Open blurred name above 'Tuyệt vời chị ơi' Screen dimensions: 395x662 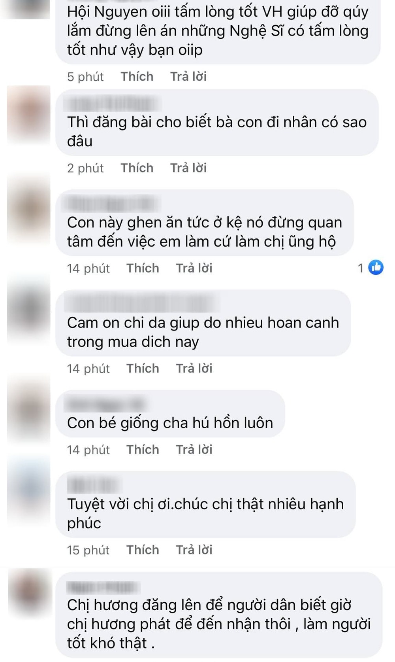93,485
